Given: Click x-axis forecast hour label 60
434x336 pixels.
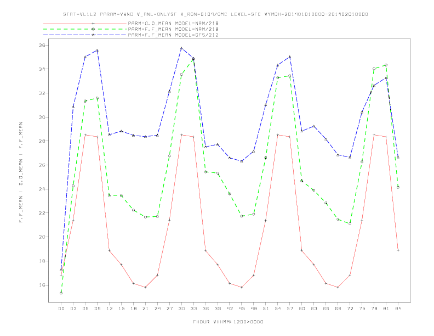Looking at the screenshot, I should click(302, 309).
